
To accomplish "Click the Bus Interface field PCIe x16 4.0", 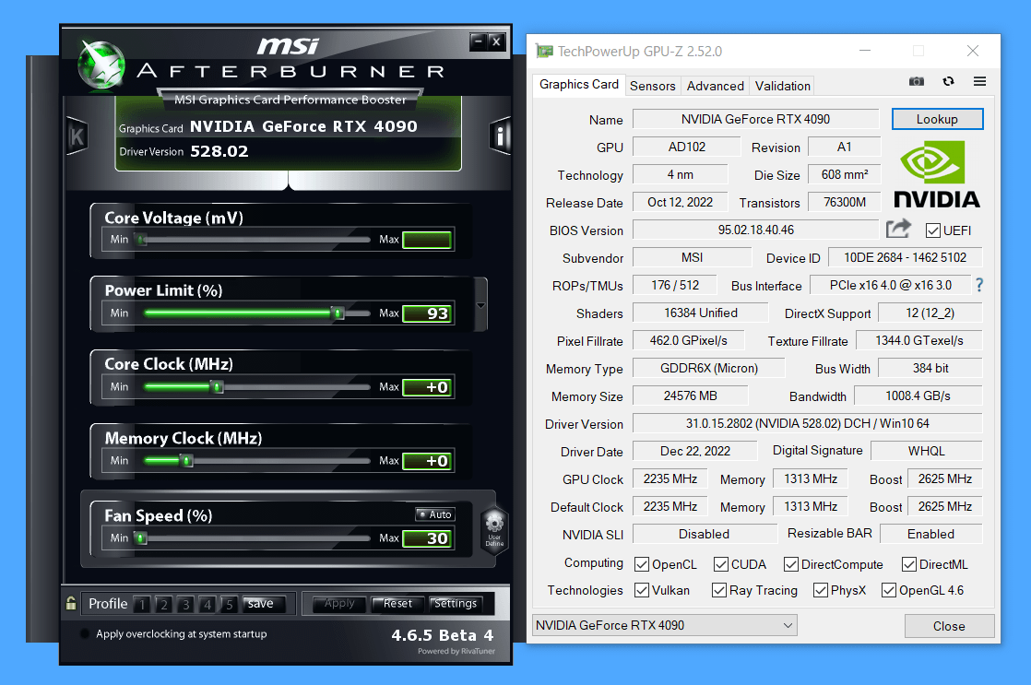I will tap(890, 285).
